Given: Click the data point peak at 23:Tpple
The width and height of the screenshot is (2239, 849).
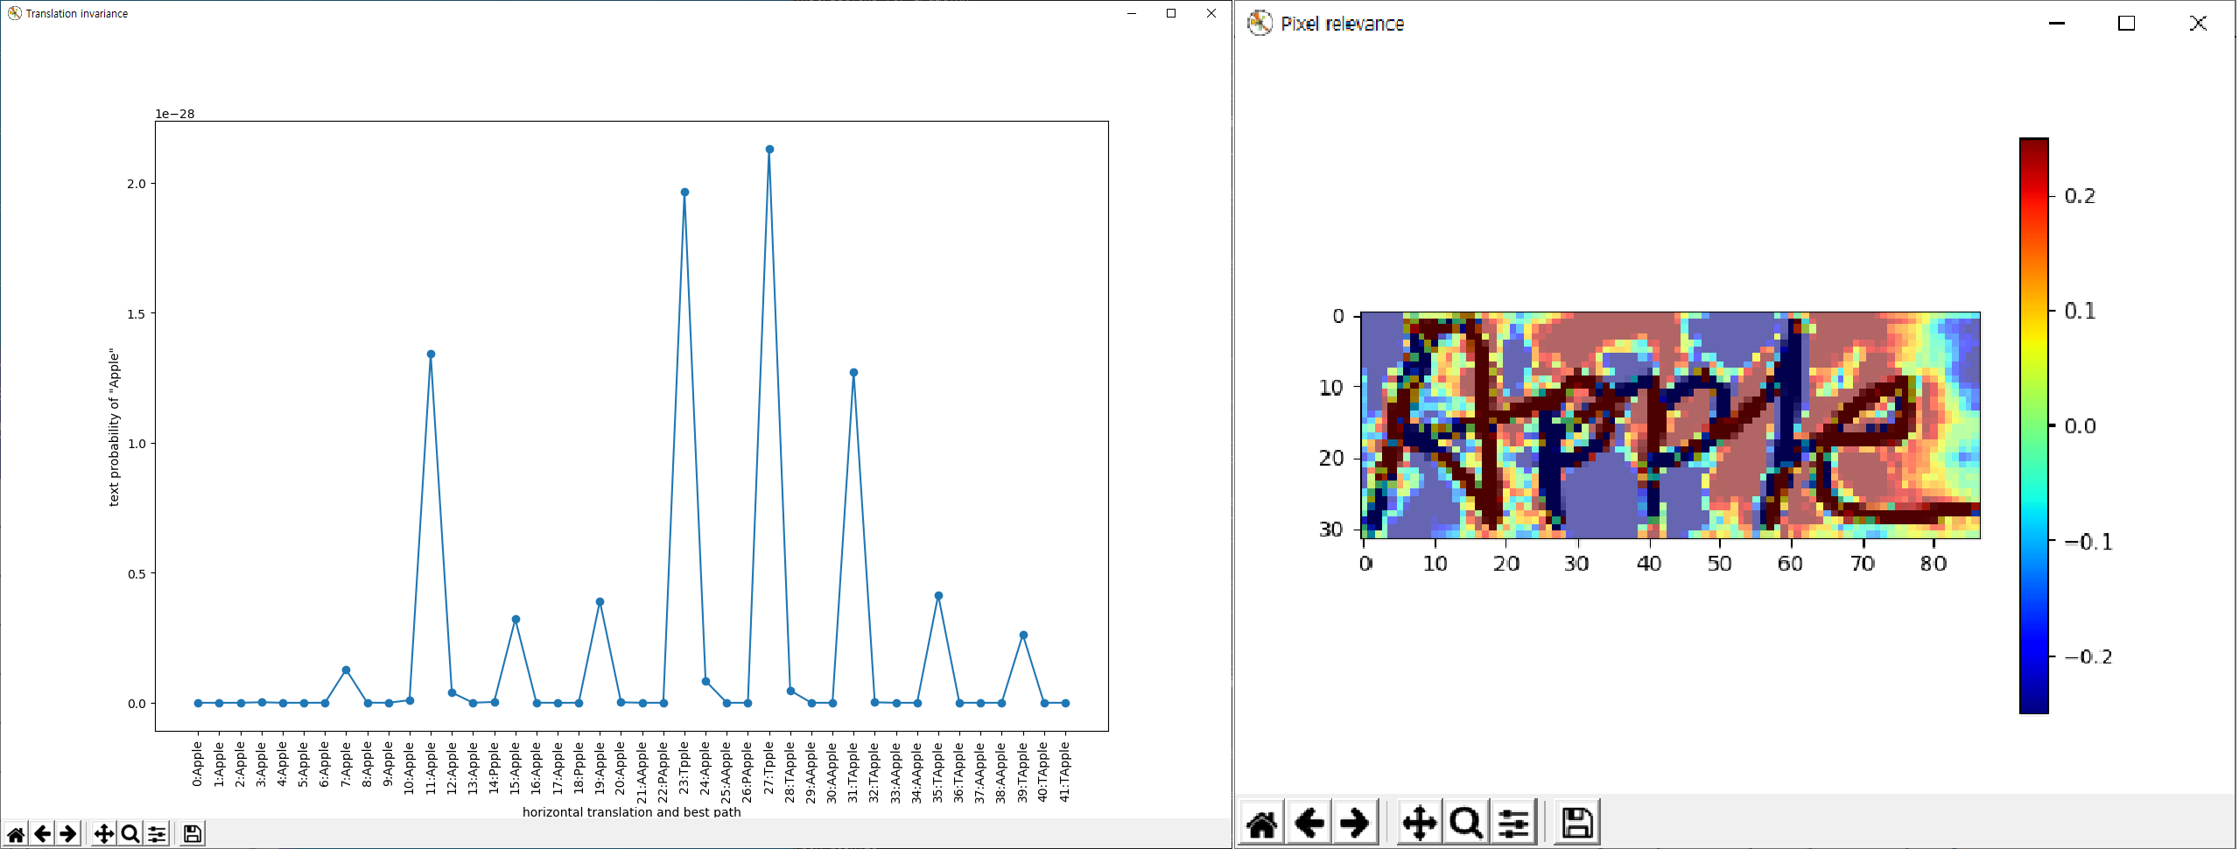Looking at the screenshot, I should pyautogui.click(x=684, y=192).
